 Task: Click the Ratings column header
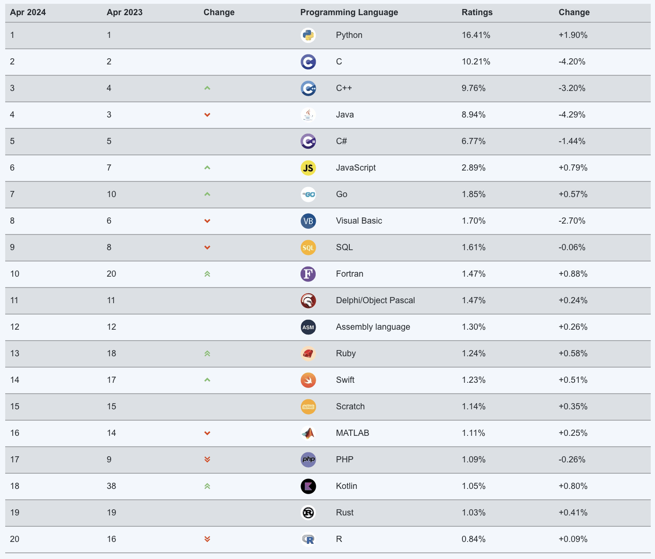[477, 12]
